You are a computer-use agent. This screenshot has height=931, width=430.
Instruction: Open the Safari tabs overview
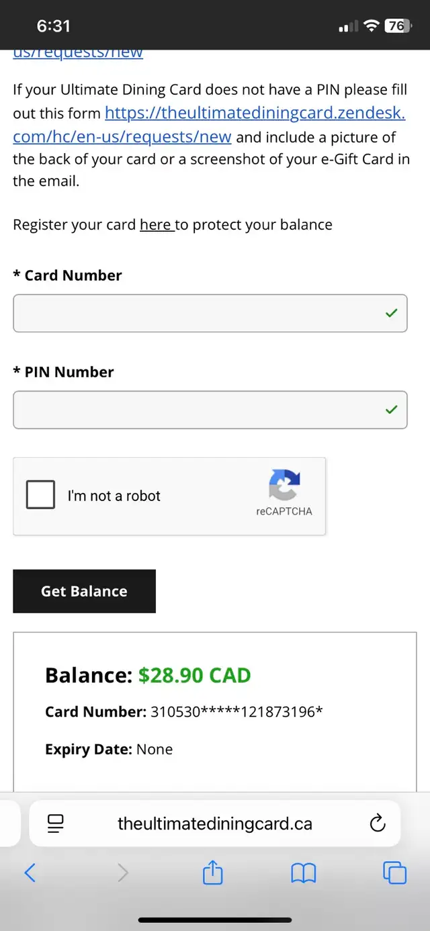tap(394, 873)
